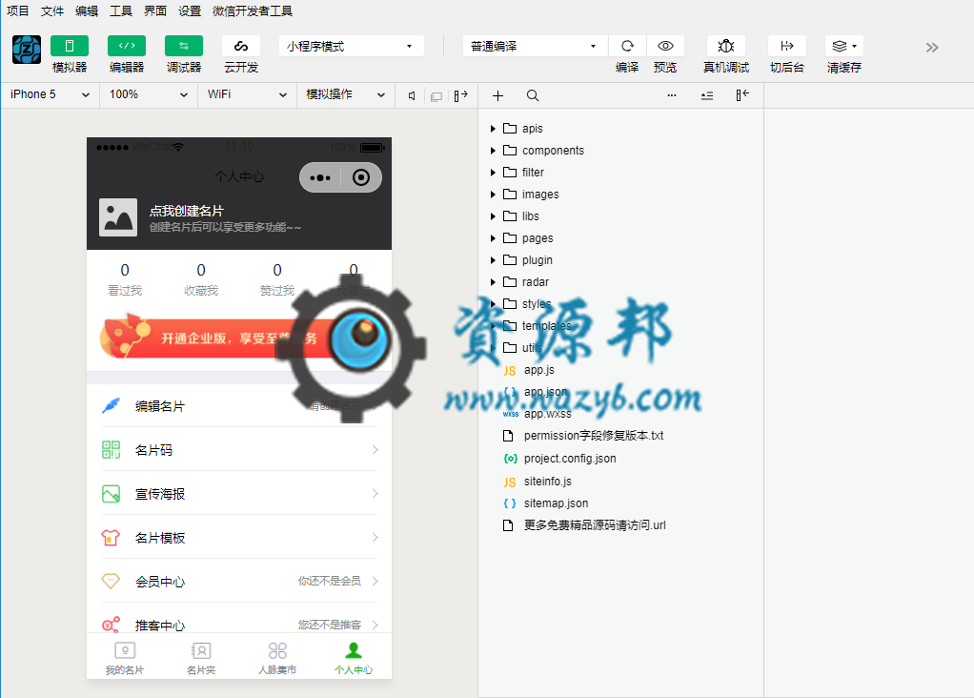
Task: Click the mini program capsule close circle
Action: 361,177
